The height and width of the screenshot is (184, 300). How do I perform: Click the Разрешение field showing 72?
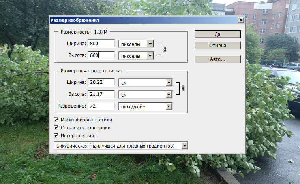(x=101, y=106)
